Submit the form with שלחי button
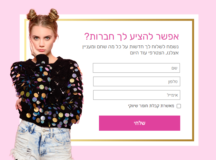 (x=139, y=123)
